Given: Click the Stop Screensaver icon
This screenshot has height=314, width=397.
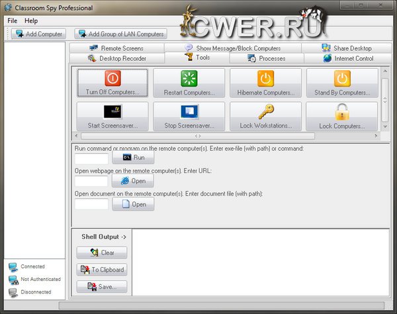Looking at the screenshot, I should click(x=189, y=112).
